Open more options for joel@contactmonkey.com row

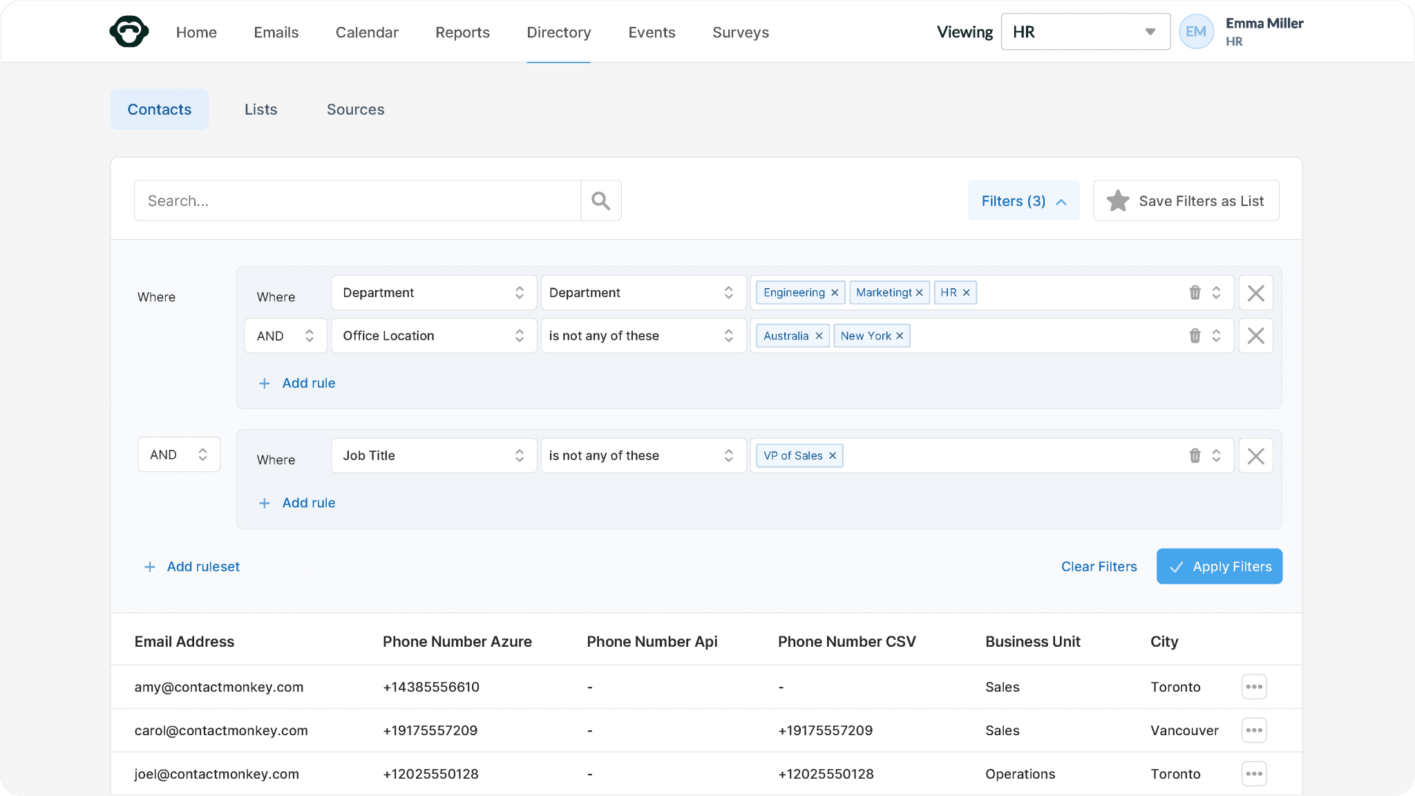(1254, 774)
